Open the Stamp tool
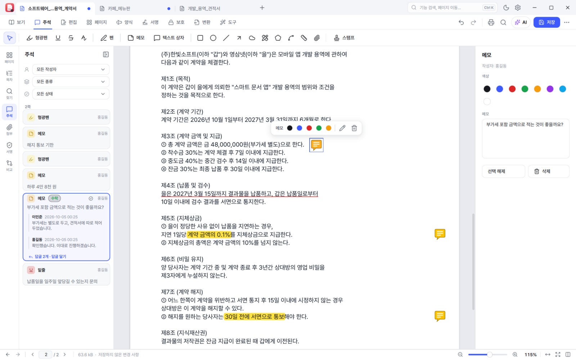This screenshot has height=360, width=576. (344, 38)
